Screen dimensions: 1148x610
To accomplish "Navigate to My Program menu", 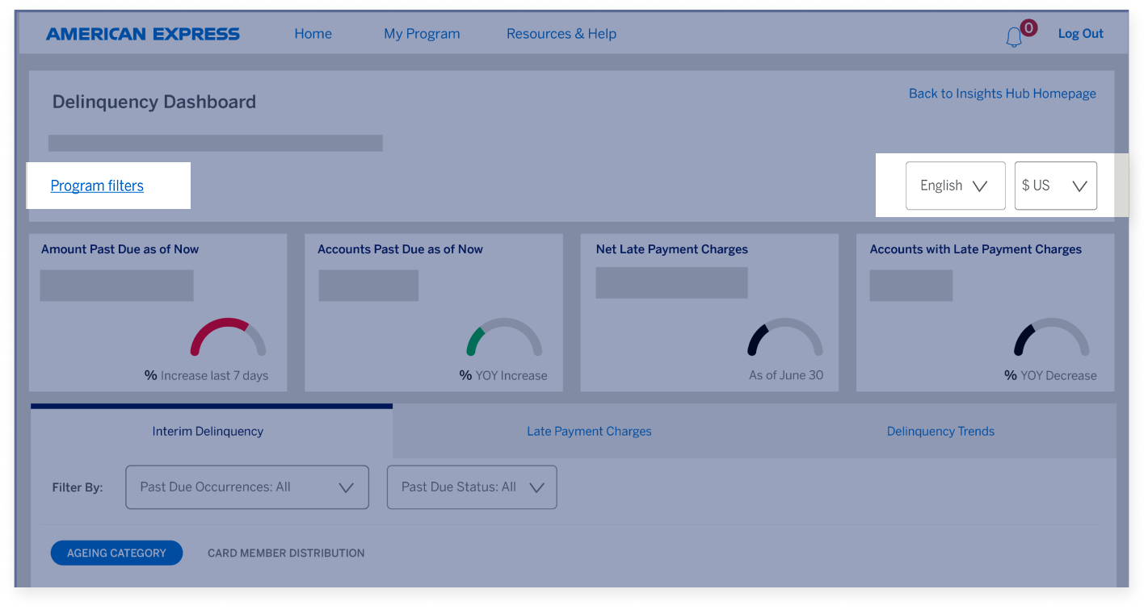I will pyautogui.click(x=422, y=33).
